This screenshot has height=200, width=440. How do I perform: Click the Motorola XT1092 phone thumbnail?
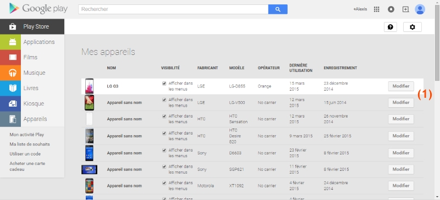pos(89,186)
